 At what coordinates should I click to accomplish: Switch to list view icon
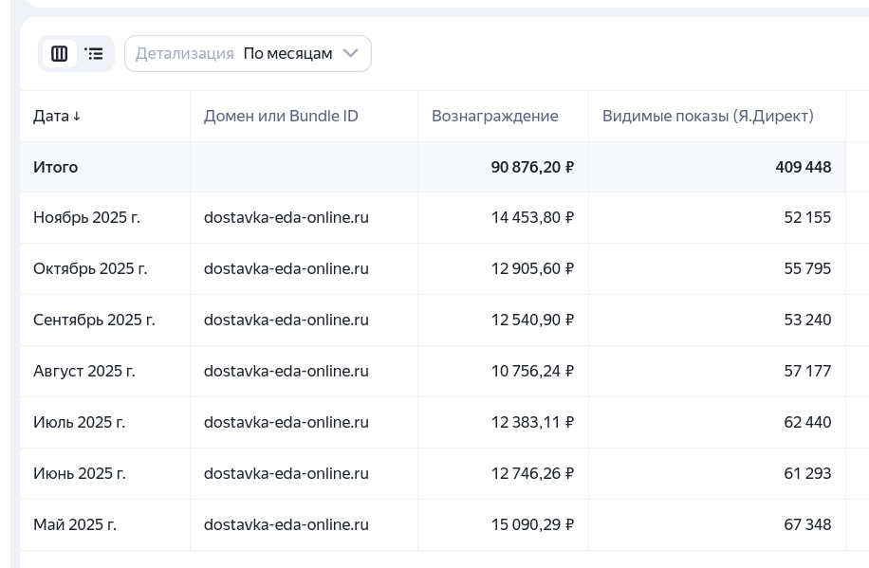tap(94, 54)
